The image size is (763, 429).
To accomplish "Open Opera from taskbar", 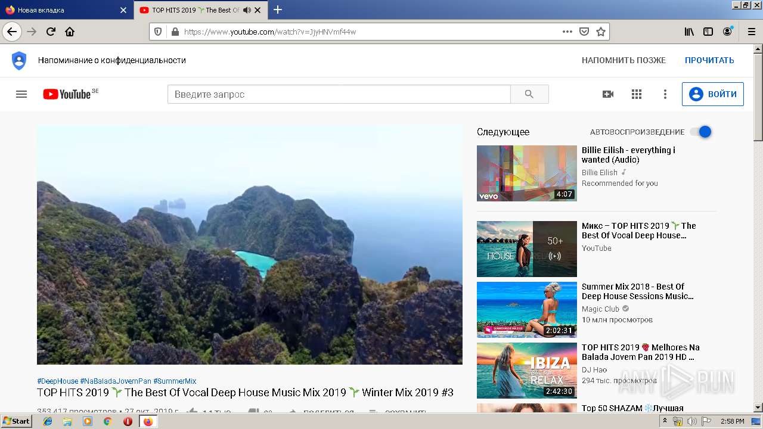I will [128, 421].
